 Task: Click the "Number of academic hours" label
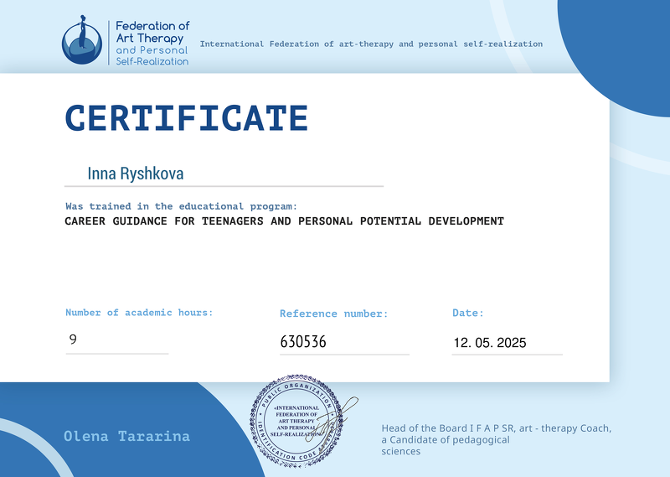point(139,313)
